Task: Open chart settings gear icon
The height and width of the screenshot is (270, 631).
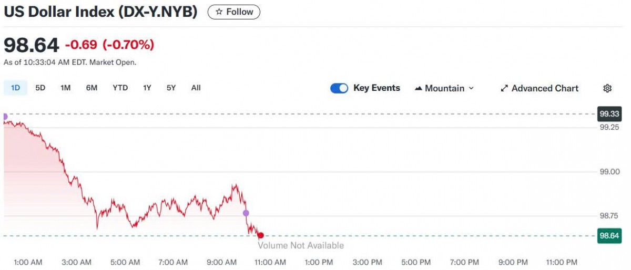Action: (607, 88)
